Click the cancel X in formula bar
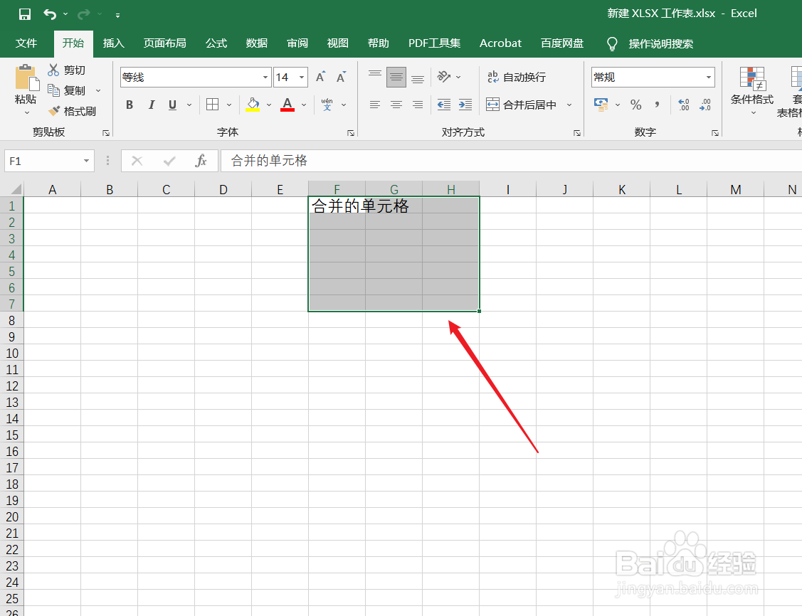The height and width of the screenshot is (616, 802). coord(137,161)
